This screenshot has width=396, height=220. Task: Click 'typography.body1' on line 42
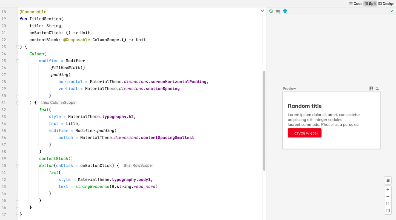tap(131, 179)
